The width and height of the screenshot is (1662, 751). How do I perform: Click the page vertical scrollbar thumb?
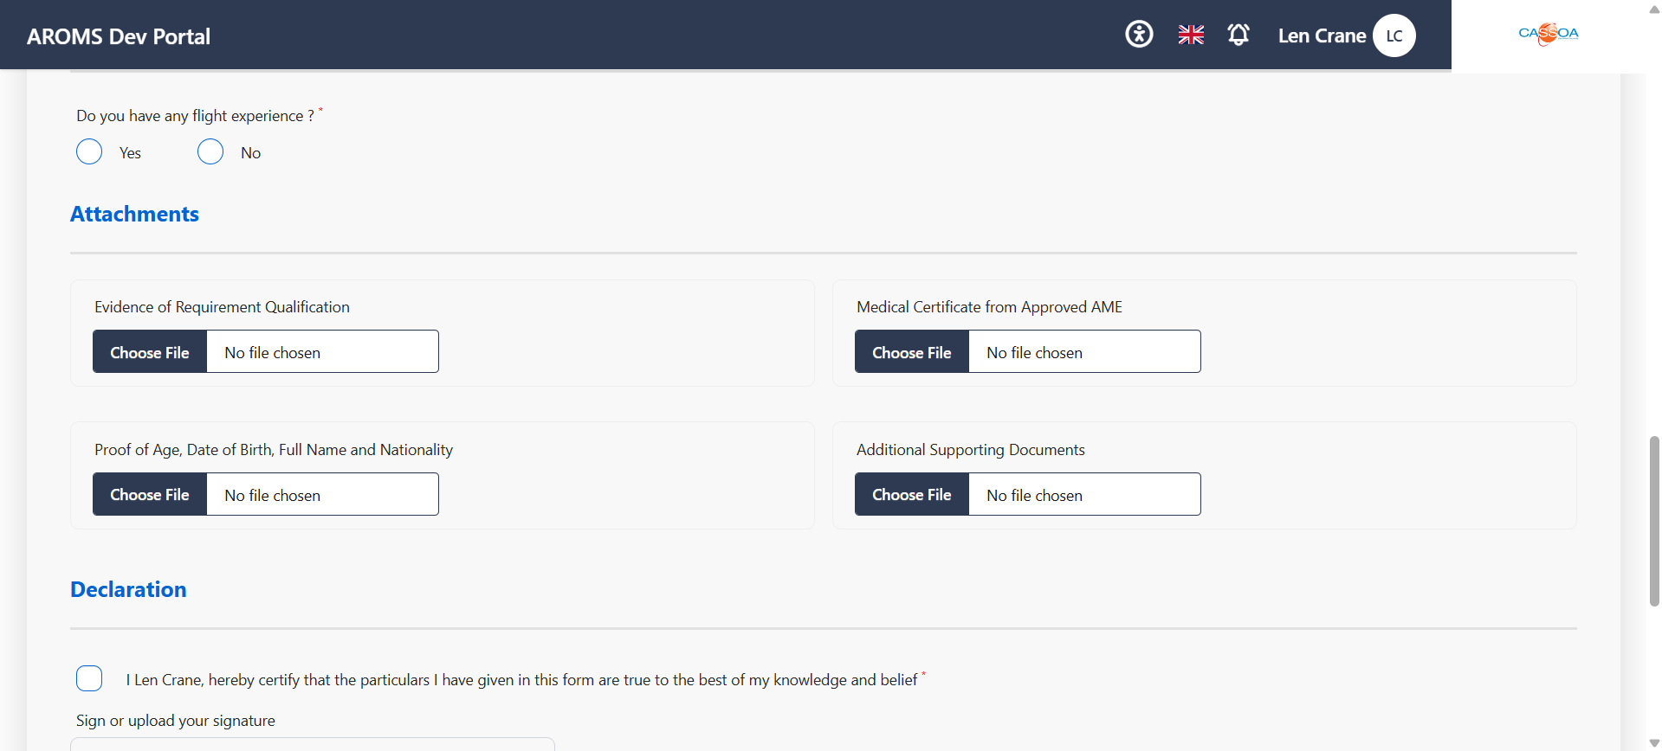(1654, 521)
